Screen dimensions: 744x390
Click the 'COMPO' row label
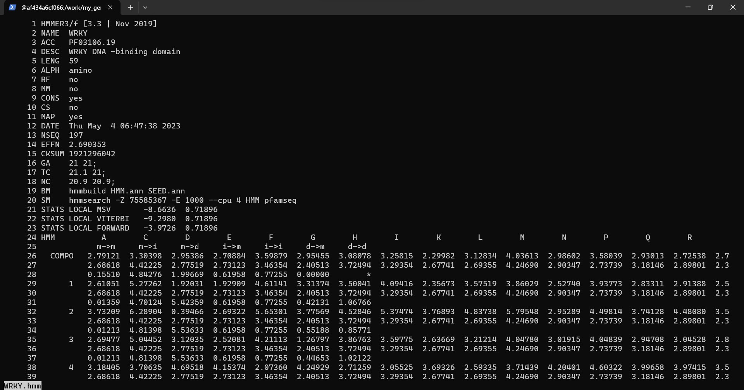tap(62, 256)
